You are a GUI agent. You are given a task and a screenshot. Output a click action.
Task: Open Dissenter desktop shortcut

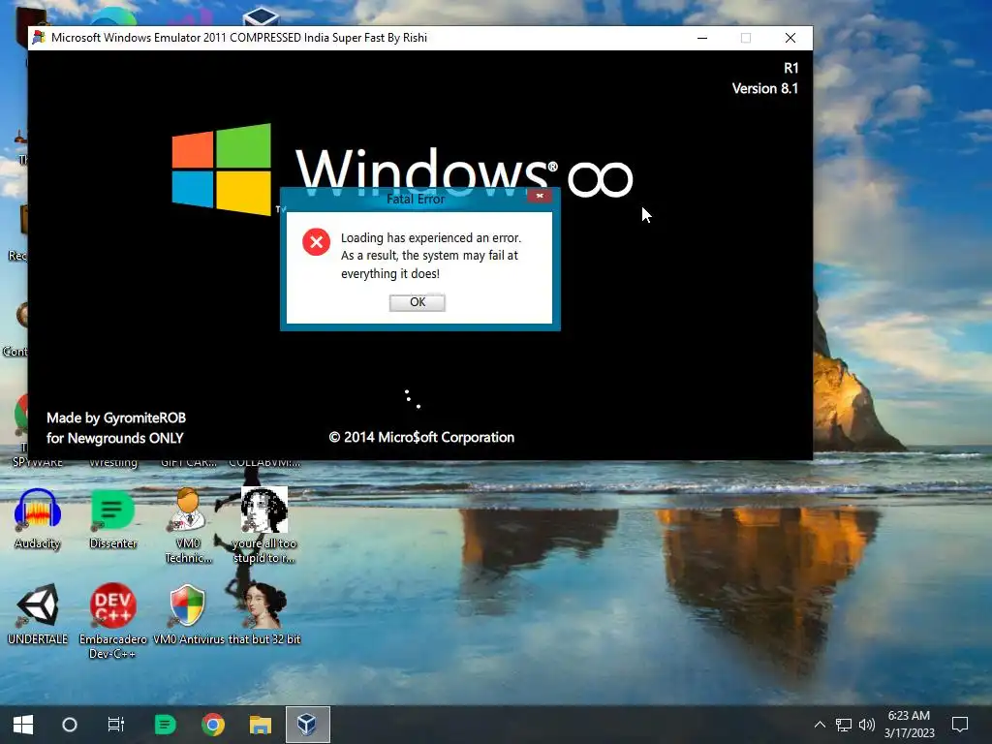pyautogui.click(x=113, y=519)
